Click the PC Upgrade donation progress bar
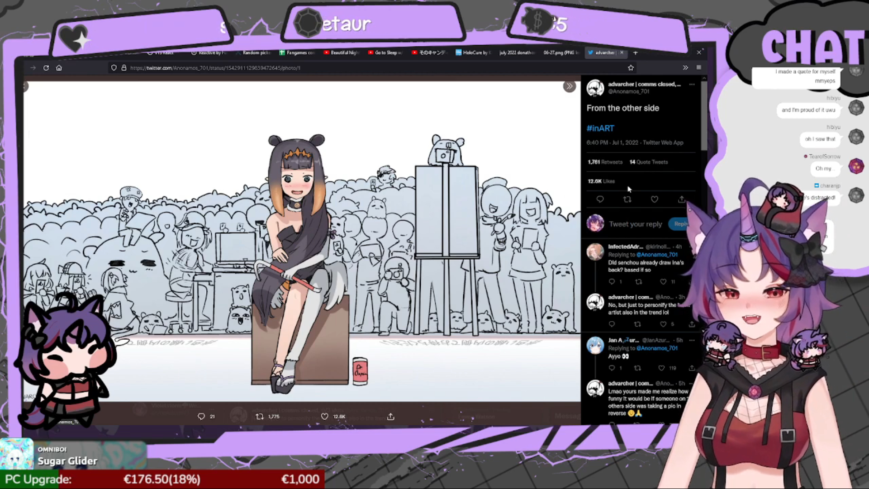This screenshot has height=489, width=869. click(162, 480)
